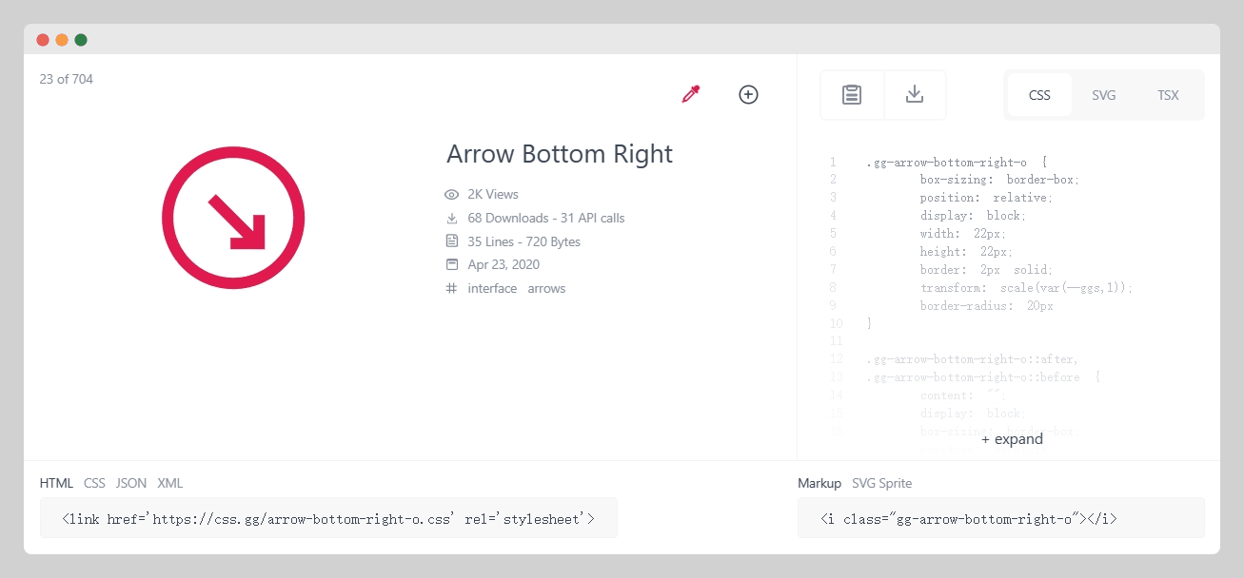Click the plus circle add icon
1244x578 pixels.
click(x=748, y=94)
